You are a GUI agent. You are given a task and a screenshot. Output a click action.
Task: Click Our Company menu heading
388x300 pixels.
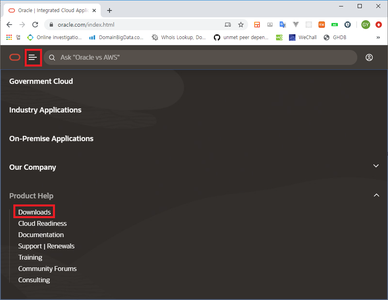pos(33,167)
